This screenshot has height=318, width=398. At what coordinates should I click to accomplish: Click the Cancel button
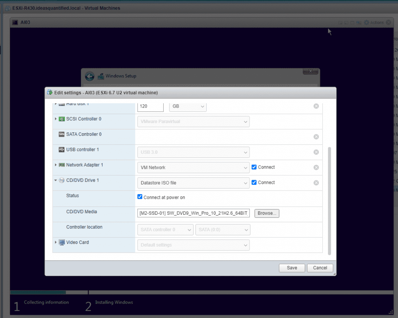tap(320, 268)
